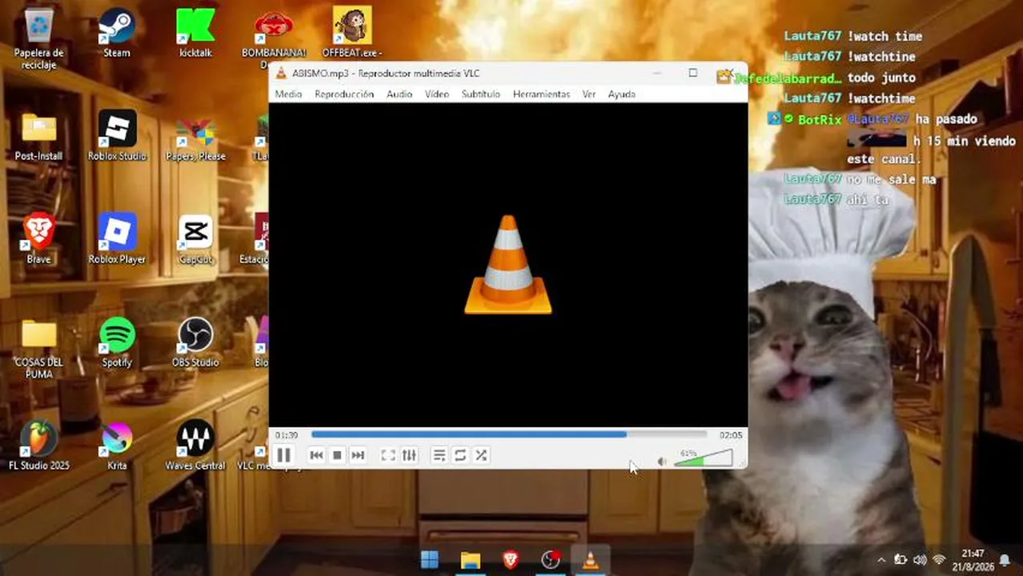Open the Subtítulo menu
Screen dimensions: 1023x576
point(480,94)
